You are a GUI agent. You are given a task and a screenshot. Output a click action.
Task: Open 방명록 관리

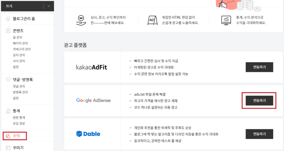point(20,92)
